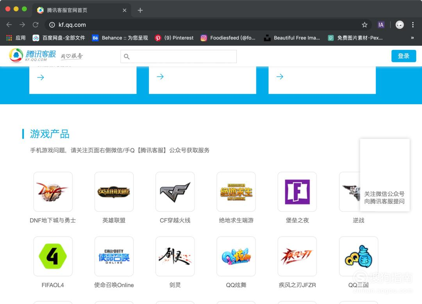Open the Beautiful Free Images bookmark
The image size is (422, 304).
tap(292, 38)
